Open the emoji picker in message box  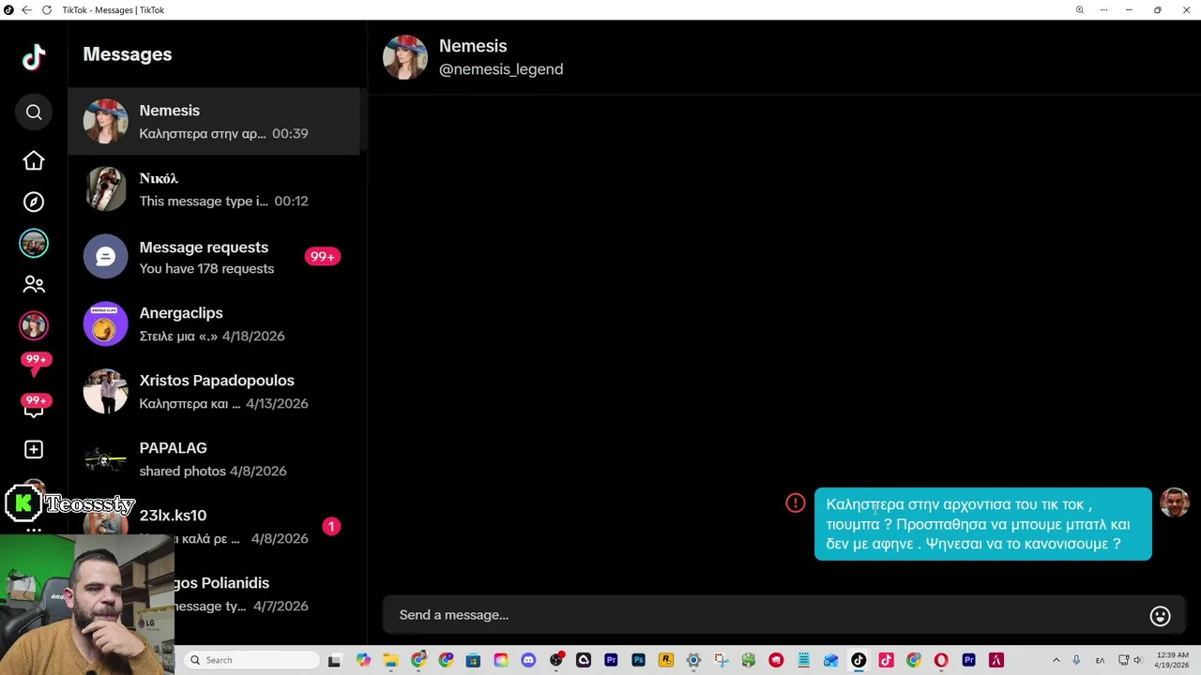(1161, 616)
